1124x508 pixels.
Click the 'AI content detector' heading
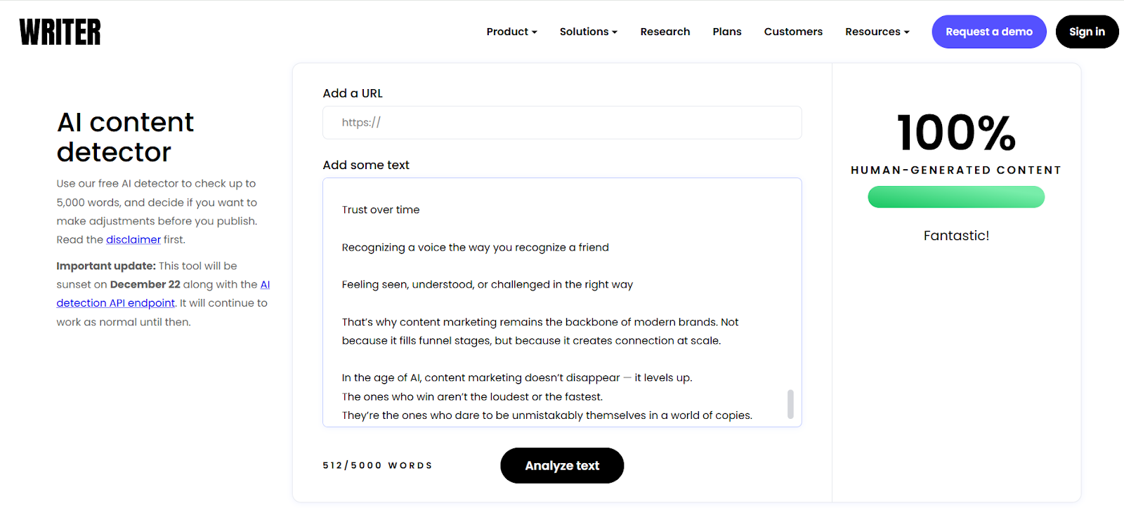(125, 137)
